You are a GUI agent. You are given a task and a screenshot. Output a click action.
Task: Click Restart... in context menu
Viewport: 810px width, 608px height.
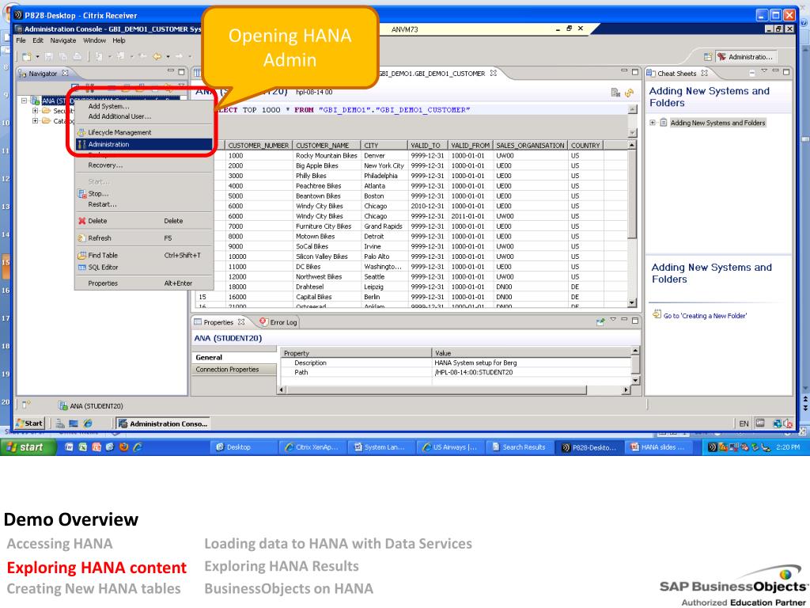pos(102,204)
